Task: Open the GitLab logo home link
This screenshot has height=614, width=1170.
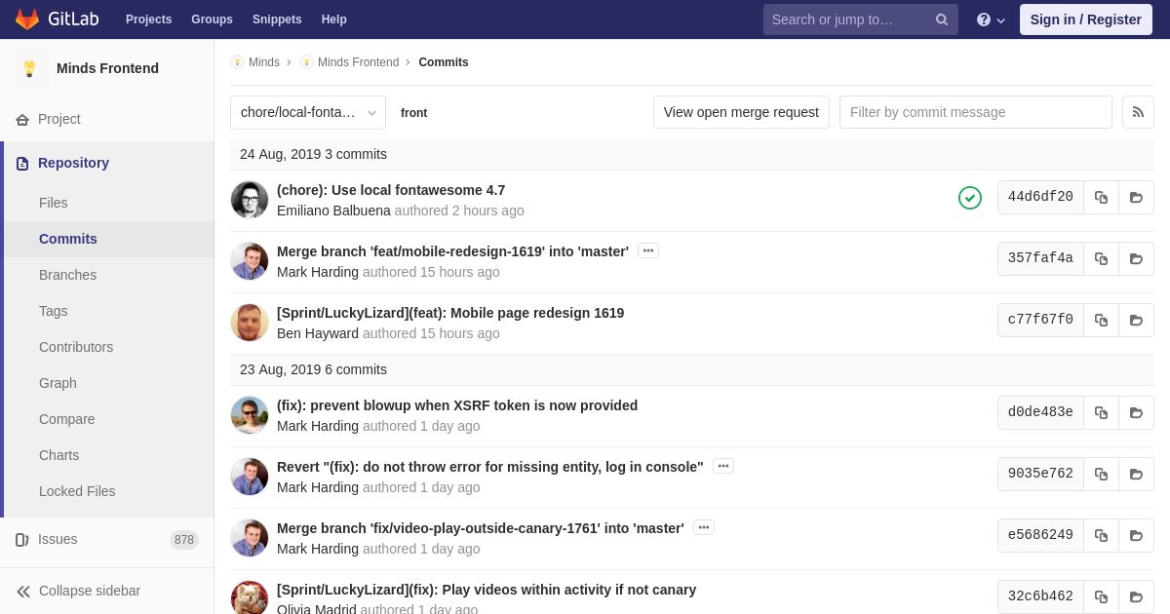Action: point(57,19)
